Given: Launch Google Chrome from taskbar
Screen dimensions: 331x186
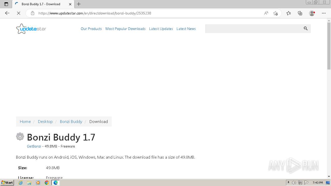Looking at the screenshot, I should click(47, 183).
